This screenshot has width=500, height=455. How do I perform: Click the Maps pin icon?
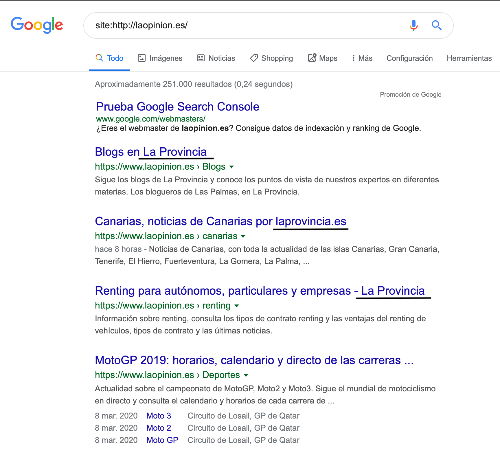[x=312, y=58]
